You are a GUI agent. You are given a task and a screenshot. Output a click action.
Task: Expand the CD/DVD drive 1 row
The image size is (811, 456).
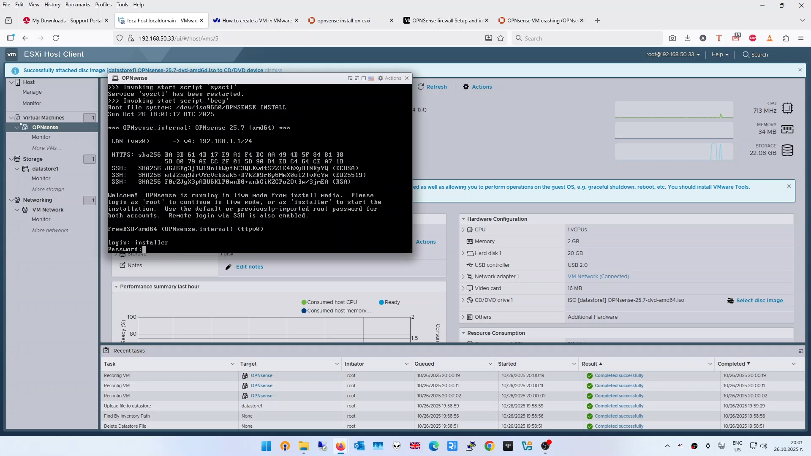point(463,301)
